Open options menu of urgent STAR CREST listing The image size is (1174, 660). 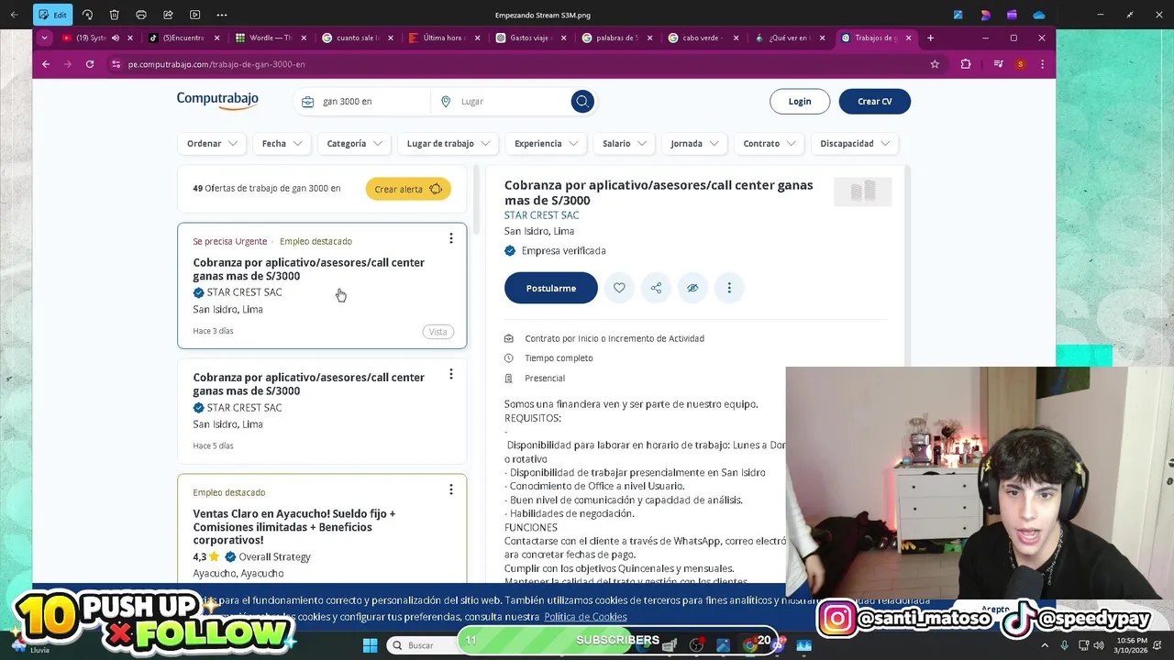point(450,238)
